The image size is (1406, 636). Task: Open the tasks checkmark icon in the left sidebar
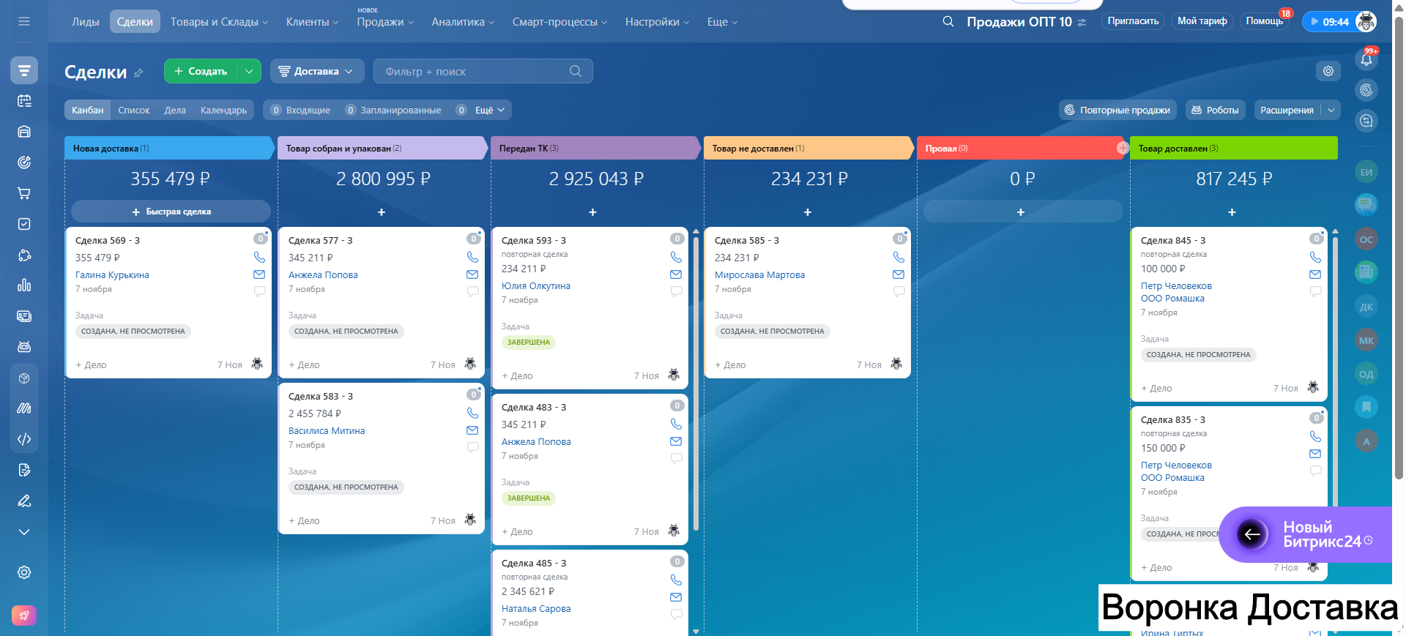(x=24, y=224)
